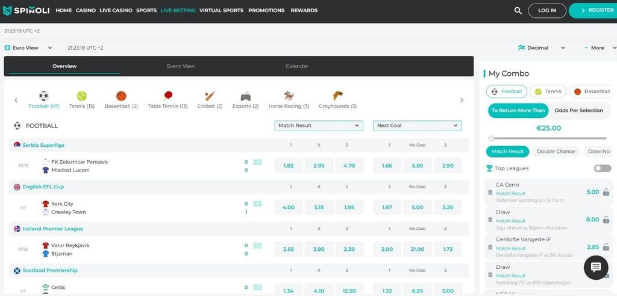Delete the CA Cerro combo selection trash icon
This screenshot has height=296, width=617.
(x=490, y=193)
